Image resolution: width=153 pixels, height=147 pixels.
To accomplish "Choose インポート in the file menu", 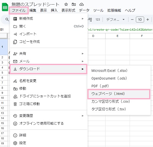I will 49,34.
